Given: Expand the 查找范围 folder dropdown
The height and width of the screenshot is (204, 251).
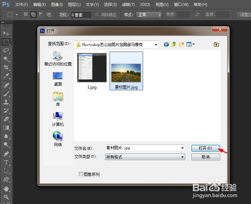Looking at the screenshot, I should coord(156,45).
